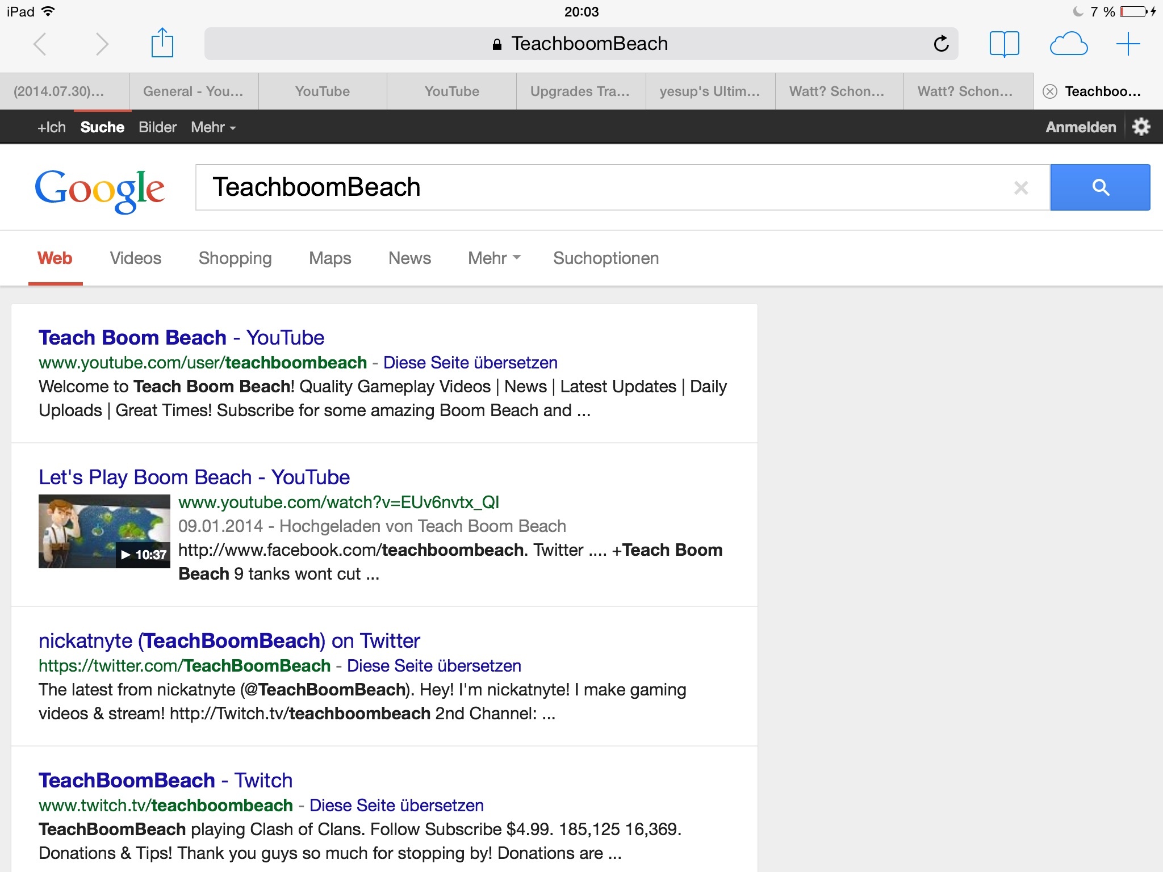This screenshot has width=1163, height=872.
Task: Tap Safari's forward arrow
Action: (x=102, y=44)
